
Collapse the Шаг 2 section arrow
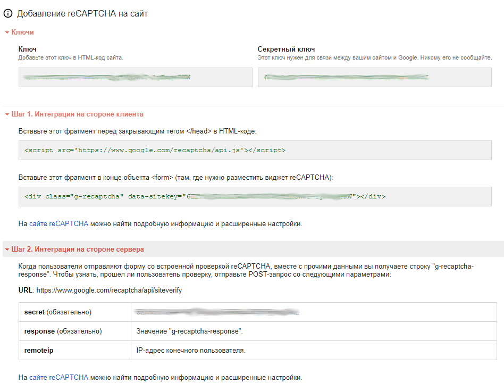pos(7,249)
